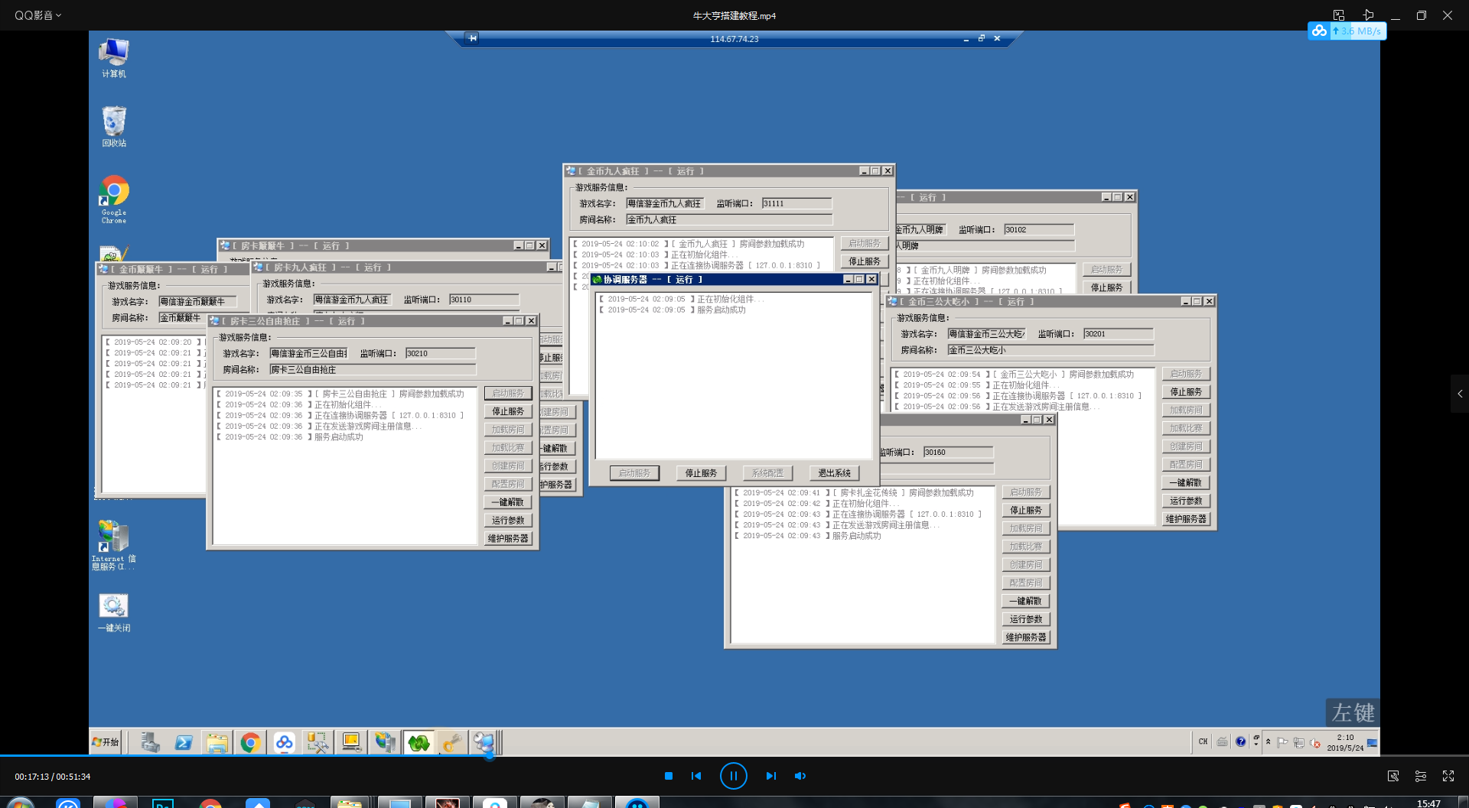Pin the player window on top
The height and width of the screenshot is (808, 1469).
pos(1368,15)
